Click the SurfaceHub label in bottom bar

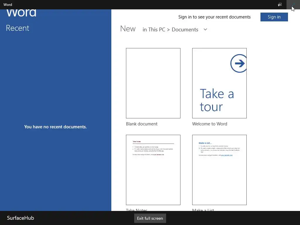tap(21, 218)
